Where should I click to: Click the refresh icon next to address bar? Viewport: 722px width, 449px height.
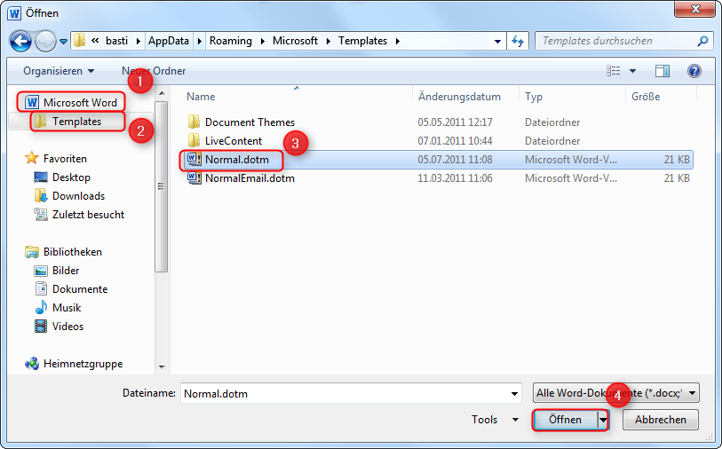(518, 42)
